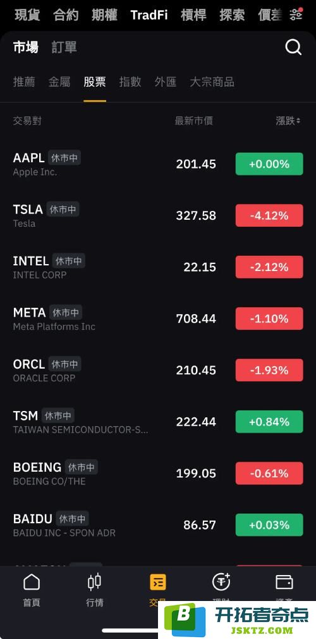Select 合約 in top navigation
Viewport: 316px width, 639px height.
66,15
